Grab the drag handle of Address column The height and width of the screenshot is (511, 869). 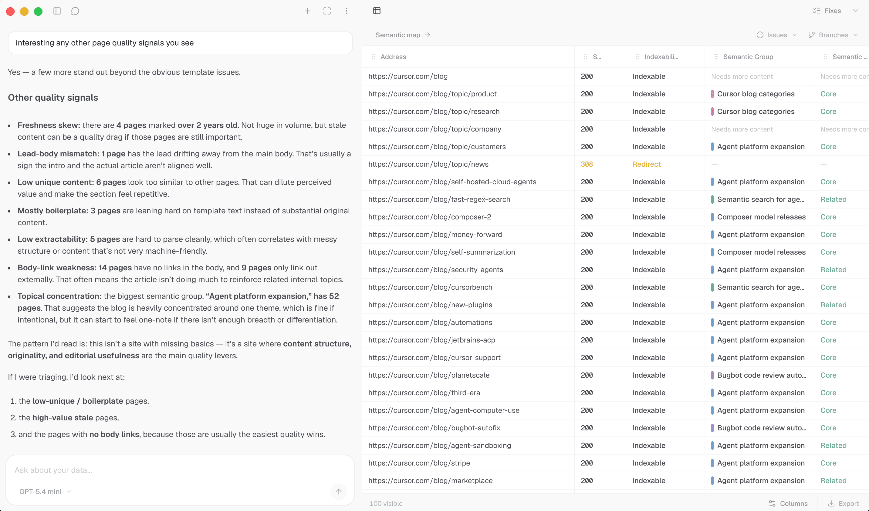pyautogui.click(x=373, y=57)
